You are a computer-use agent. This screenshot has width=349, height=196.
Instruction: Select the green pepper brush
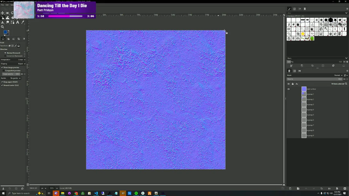tap(312, 38)
